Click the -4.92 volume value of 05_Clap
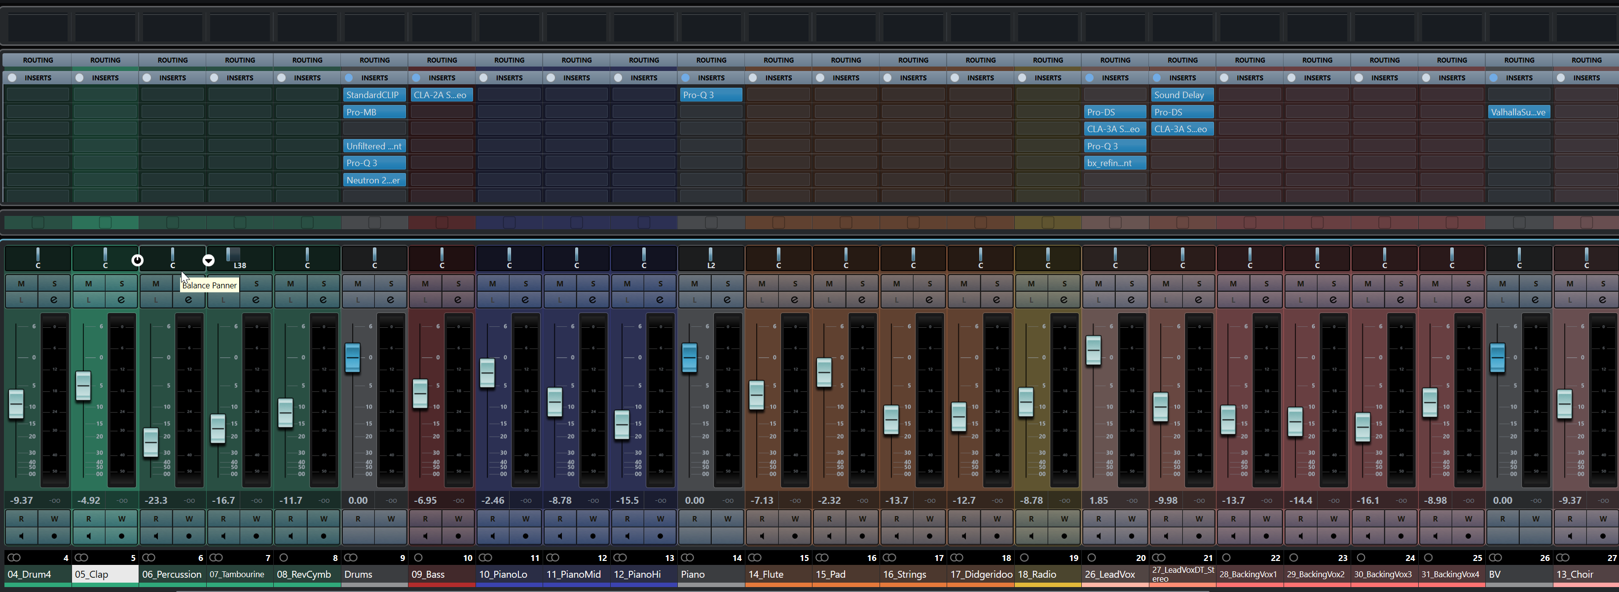 click(x=89, y=500)
